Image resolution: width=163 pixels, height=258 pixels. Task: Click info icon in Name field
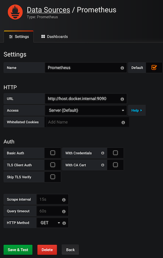pos(122,68)
